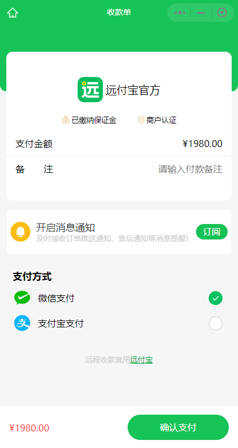
Task: Close mini program using circle target icon
Action: (x=222, y=13)
